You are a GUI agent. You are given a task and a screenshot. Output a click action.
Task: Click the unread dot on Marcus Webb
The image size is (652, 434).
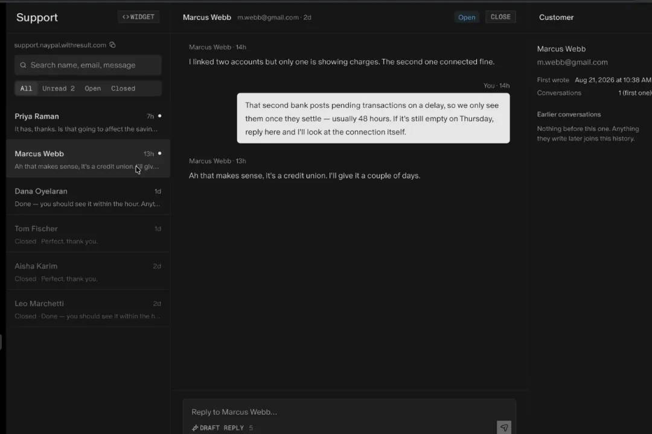(159, 153)
